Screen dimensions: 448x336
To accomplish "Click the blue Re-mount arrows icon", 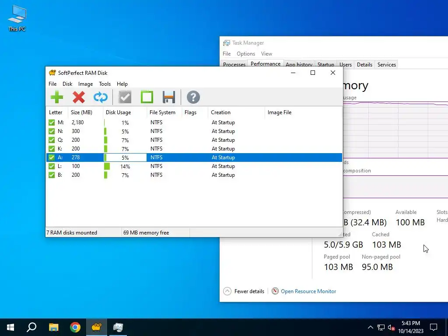I will pyautogui.click(x=101, y=97).
